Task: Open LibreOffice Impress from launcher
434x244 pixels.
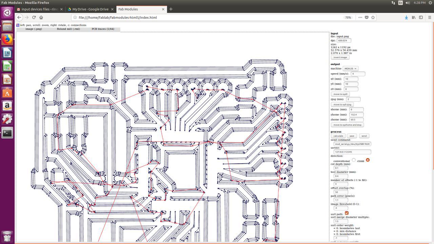Action: coord(7,79)
